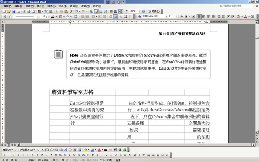This screenshot has height=162, width=259.
Task: Toggle bold formatting
Action: pyautogui.click(x=182, y=16)
